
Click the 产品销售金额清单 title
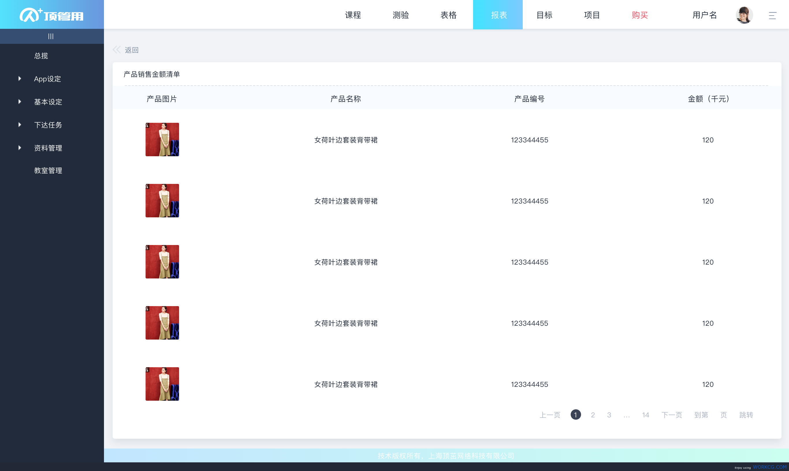point(152,74)
